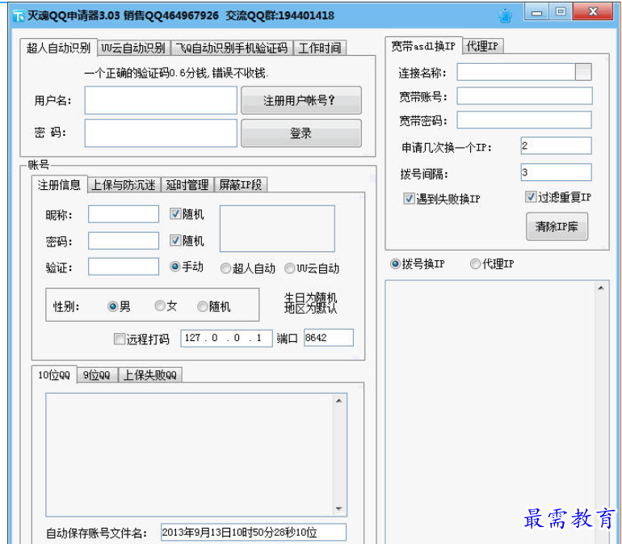Click the app logo icon in title bar

coord(19,16)
